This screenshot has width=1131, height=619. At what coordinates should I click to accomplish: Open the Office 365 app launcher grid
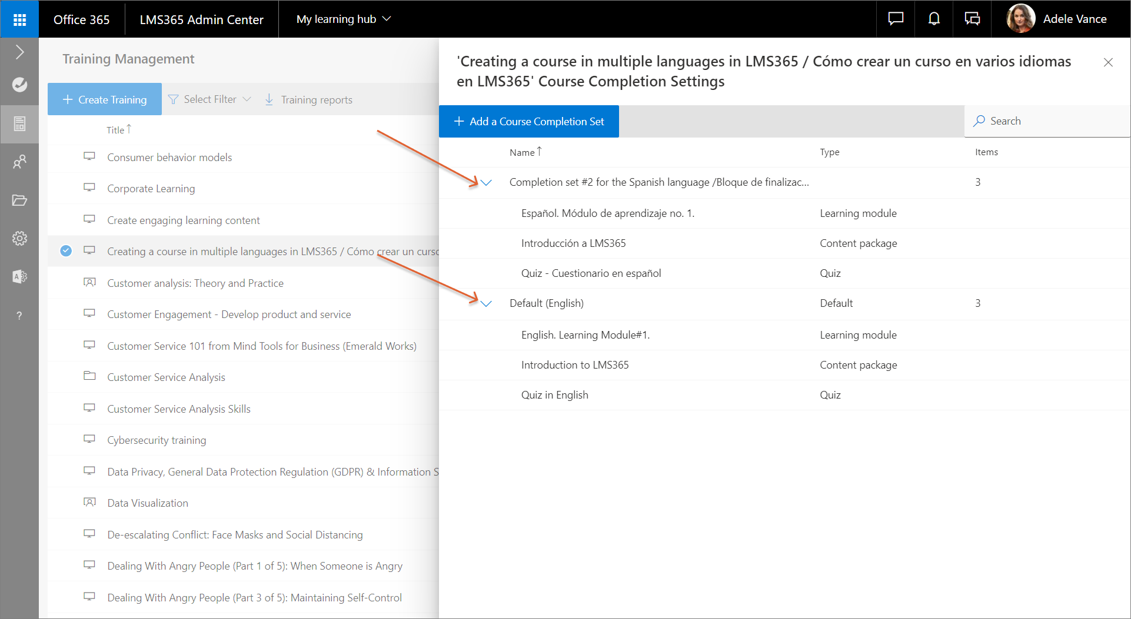(19, 19)
